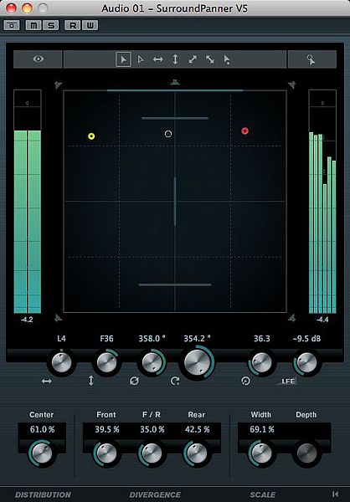Screen dimensions: 350x502
Task: Click the radius counter-clockwise arrow icon
Action: [246, 381]
